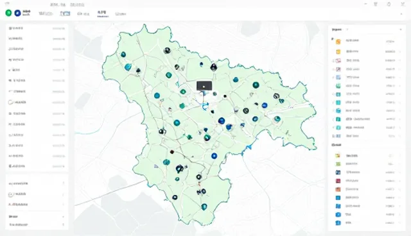
Task: Click blue arrow marker on southeastern border
Action: pyautogui.click(x=249, y=147)
